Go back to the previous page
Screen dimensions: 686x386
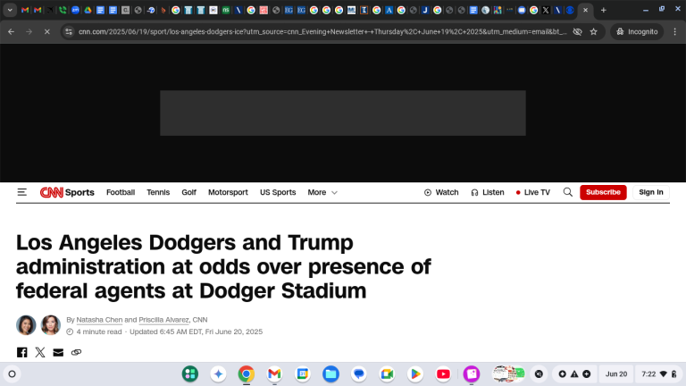[12, 31]
